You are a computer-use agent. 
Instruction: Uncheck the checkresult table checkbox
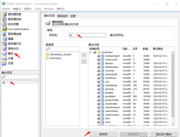(x=99, y=60)
